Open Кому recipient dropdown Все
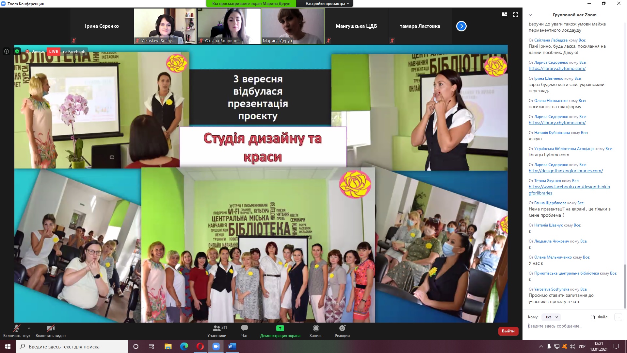This screenshot has width=627, height=353. pyautogui.click(x=552, y=317)
